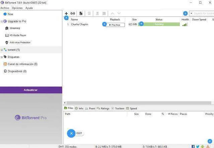Click the HD Media Player icon

pyautogui.click(x=7, y=35)
